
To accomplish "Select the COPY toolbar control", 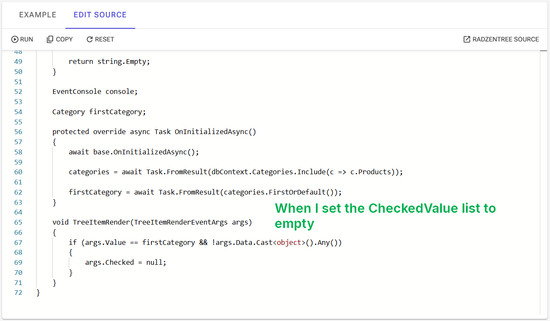I will [59, 39].
